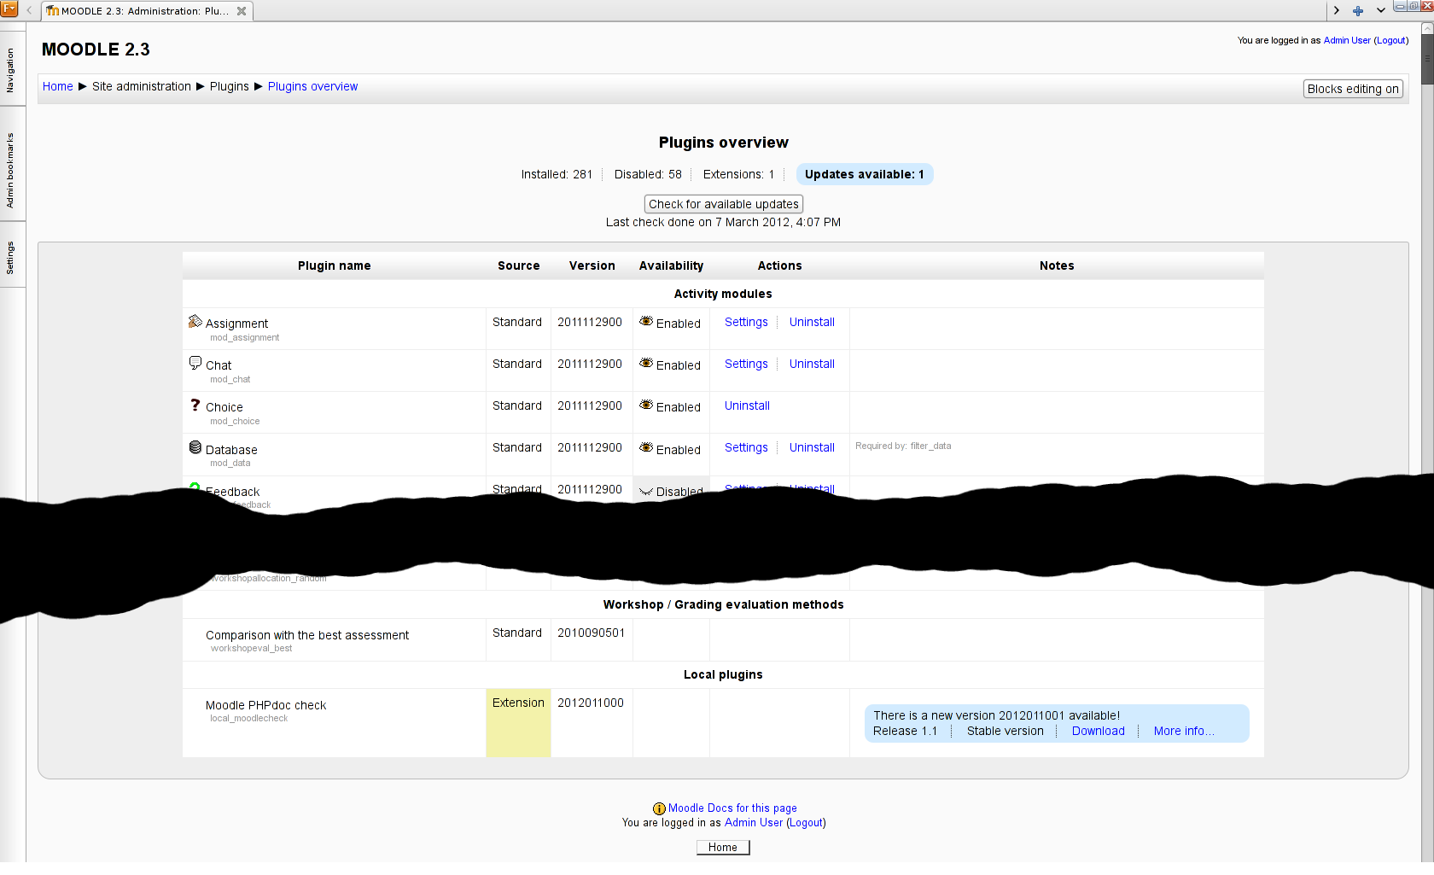Log out using the top Logout link
The width and height of the screenshot is (1434, 875).
tap(1391, 40)
